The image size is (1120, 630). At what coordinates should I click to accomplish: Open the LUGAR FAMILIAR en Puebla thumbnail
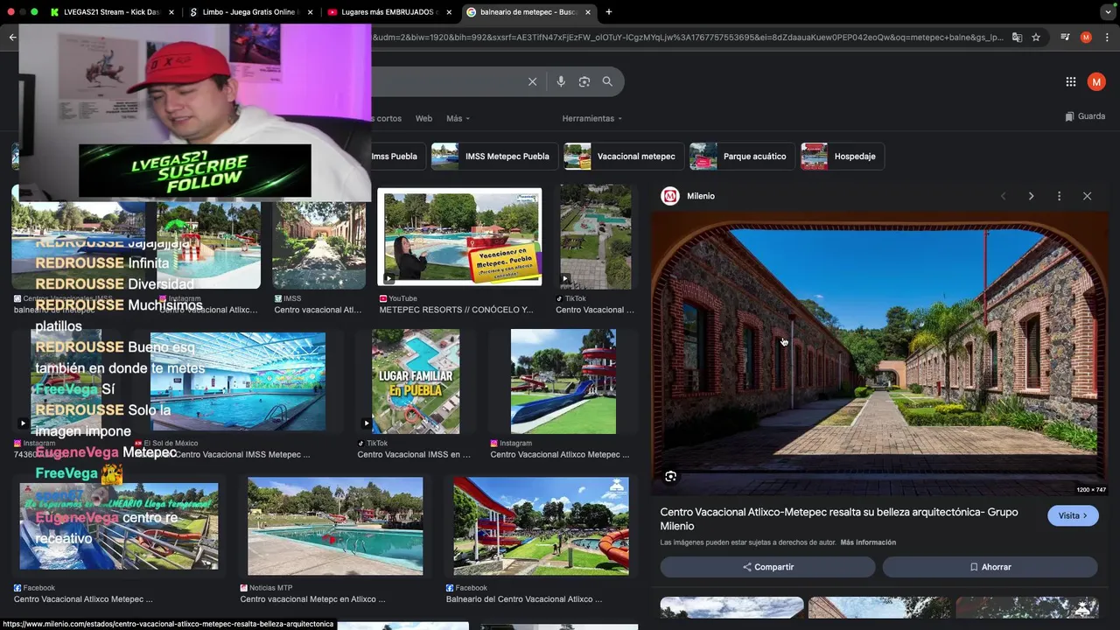click(416, 381)
